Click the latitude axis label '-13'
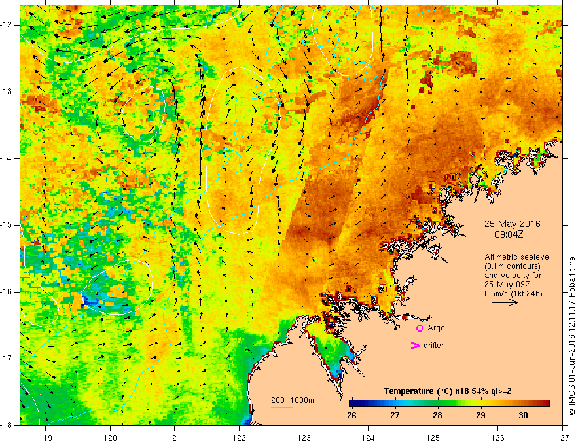 [7, 92]
